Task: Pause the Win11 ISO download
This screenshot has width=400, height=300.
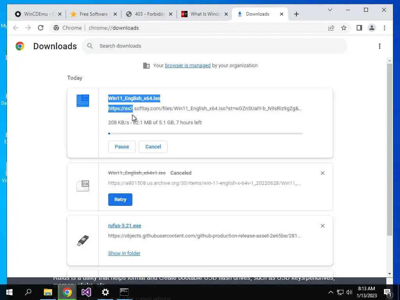Action: pyautogui.click(x=122, y=147)
